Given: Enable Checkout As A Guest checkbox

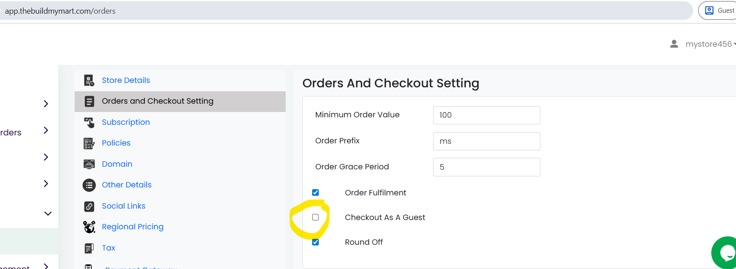Looking at the screenshot, I should [x=315, y=217].
